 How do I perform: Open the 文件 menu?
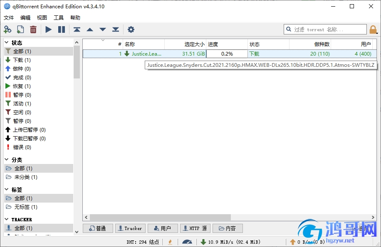[x=9, y=18]
